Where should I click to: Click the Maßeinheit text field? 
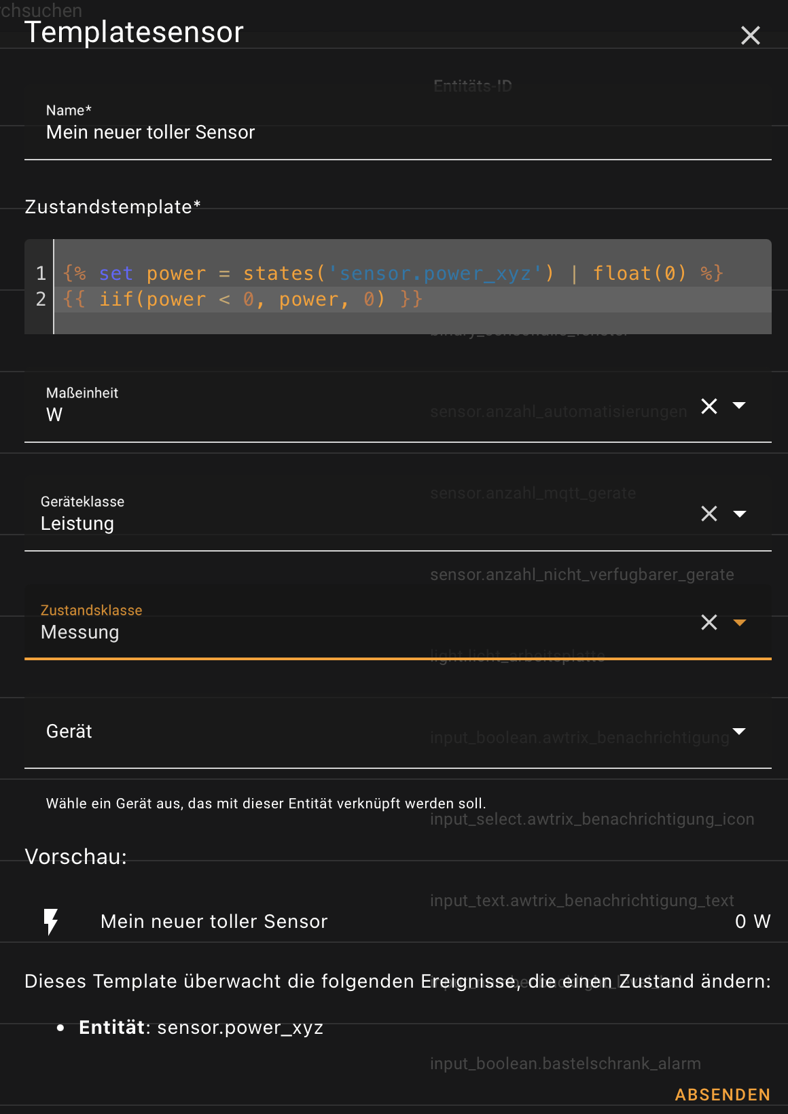(x=360, y=406)
